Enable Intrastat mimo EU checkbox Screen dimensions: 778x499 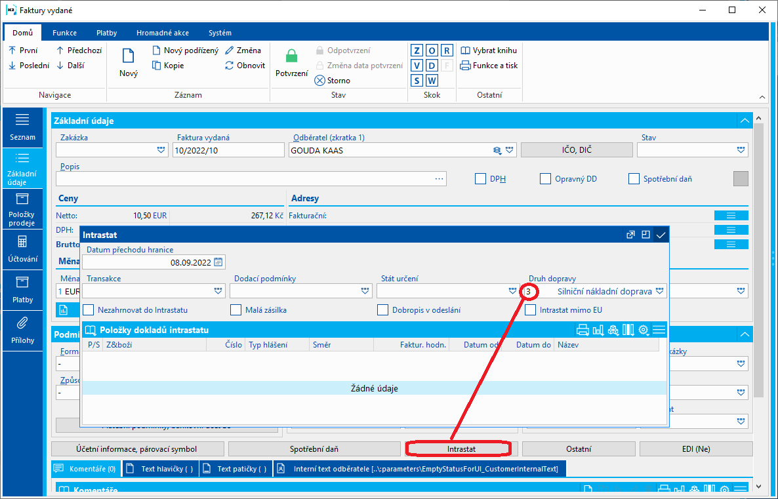tap(531, 310)
